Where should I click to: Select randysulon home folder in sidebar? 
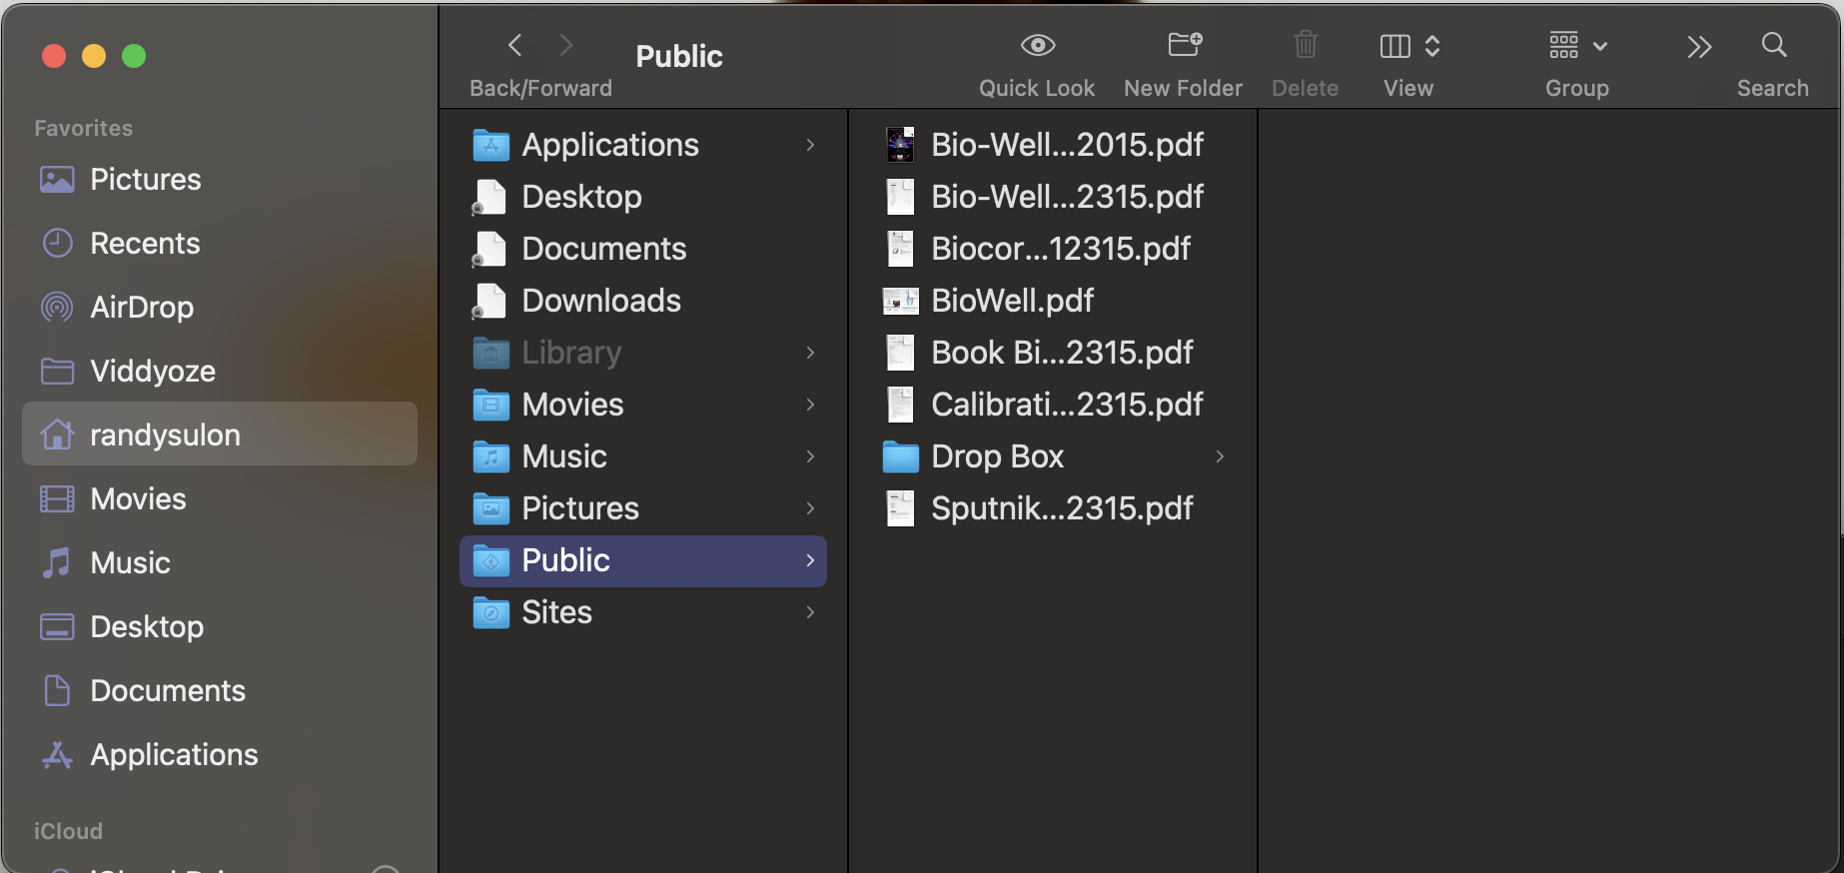click(165, 436)
